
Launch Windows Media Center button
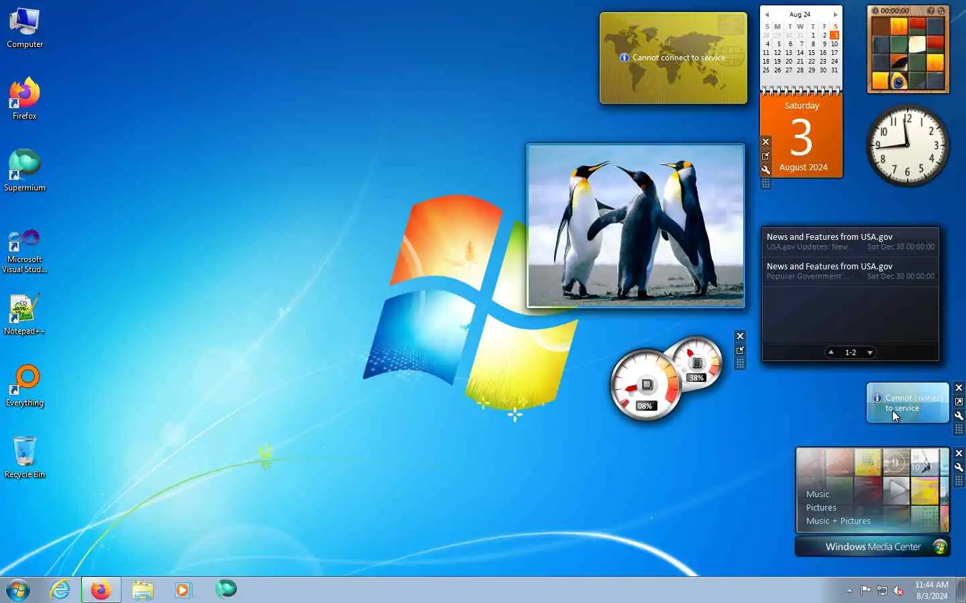coord(872,547)
